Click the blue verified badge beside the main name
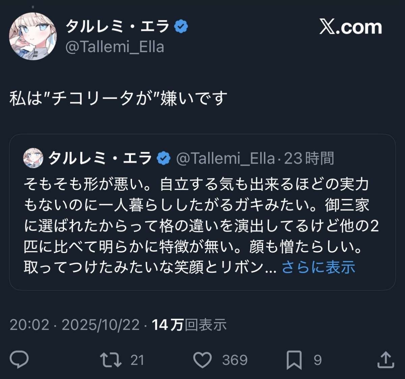This screenshot has width=405, height=379. point(181,26)
